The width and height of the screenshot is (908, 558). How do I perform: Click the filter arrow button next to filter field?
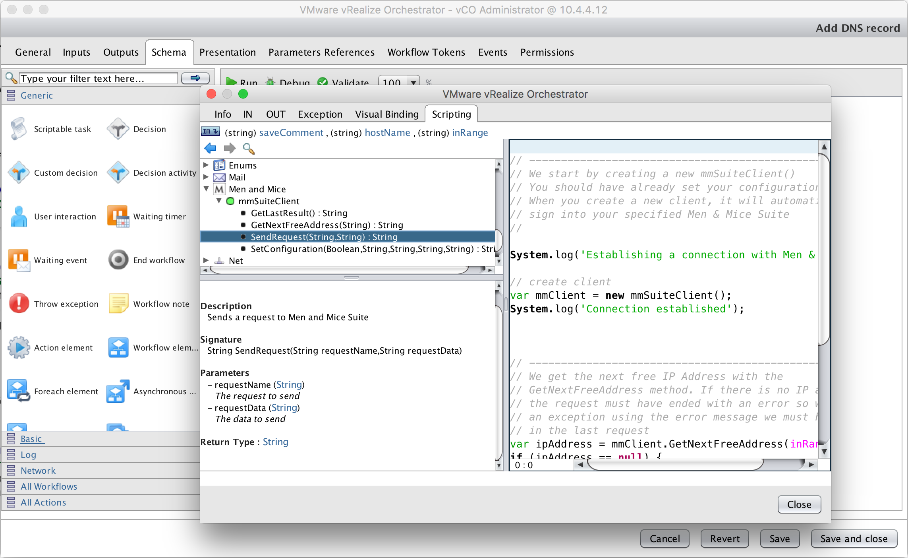pos(195,78)
